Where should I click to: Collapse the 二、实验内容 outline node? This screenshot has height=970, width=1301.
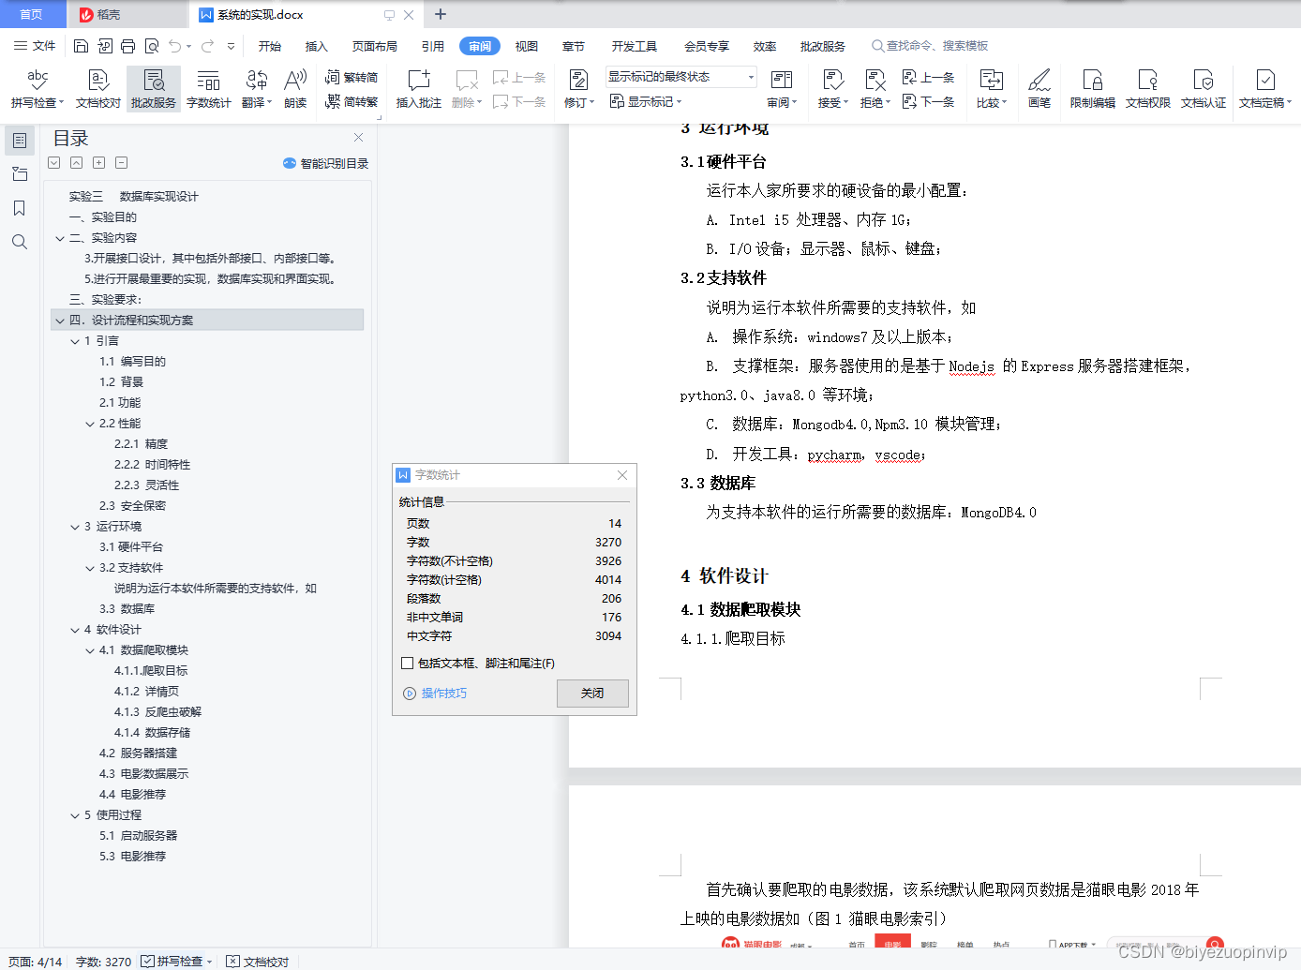[60, 238]
